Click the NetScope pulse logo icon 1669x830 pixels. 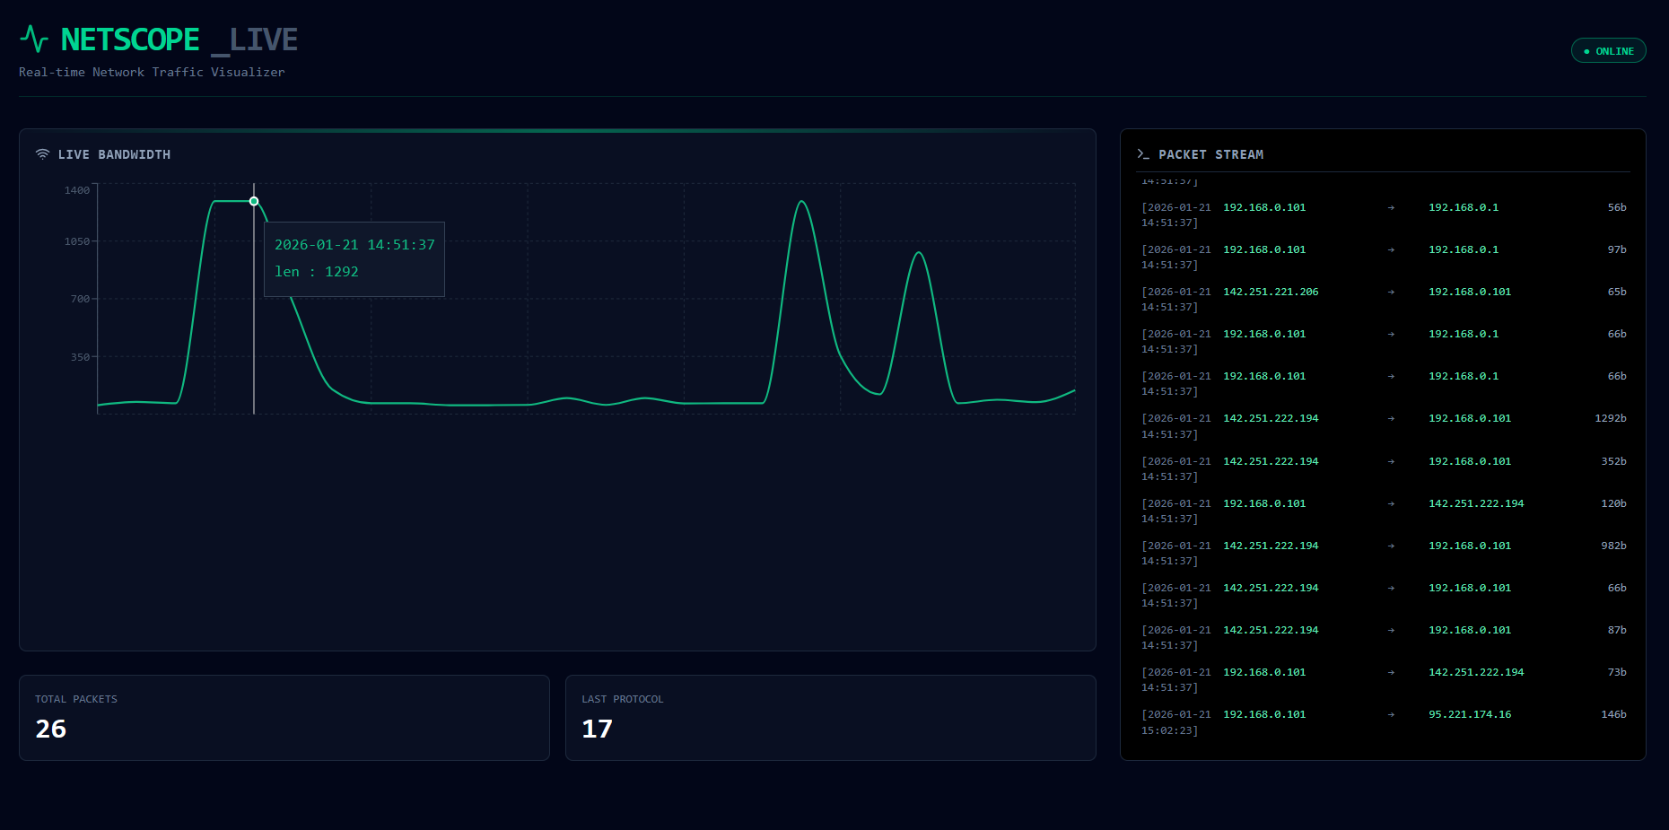(x=34, y=39)
